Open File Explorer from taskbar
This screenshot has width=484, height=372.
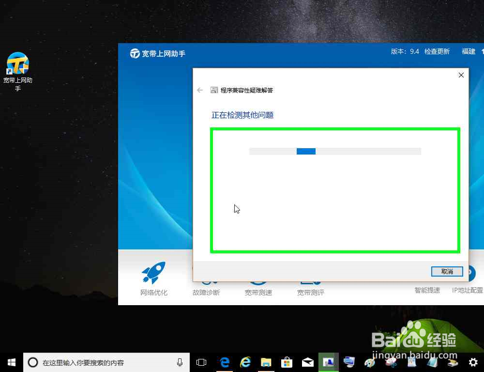point(266,362)
